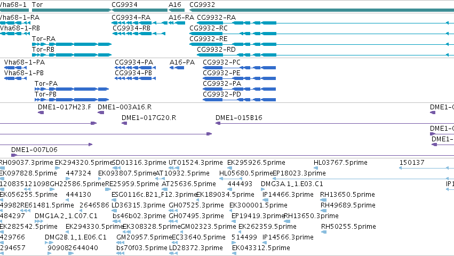454x256 pixels.
Task: Select the DME1-017G20.R BAC end label
Action: pos(149,118)
